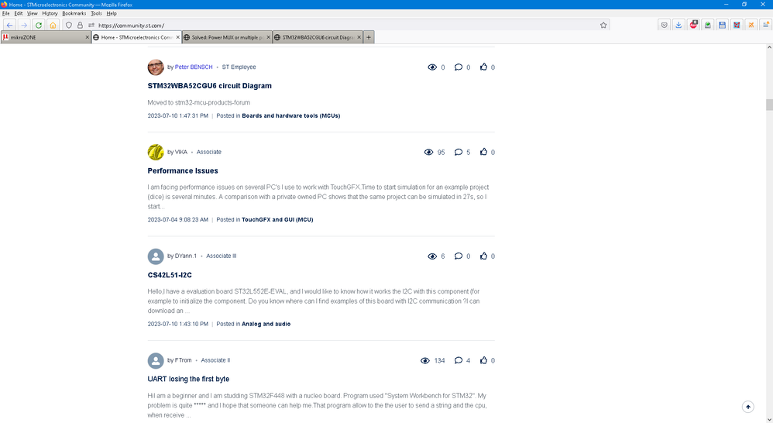773x423 pixels.
Task: Click the views eye icon on Performance Issues post
Action: pyautogui.click(x=428, y=152)
